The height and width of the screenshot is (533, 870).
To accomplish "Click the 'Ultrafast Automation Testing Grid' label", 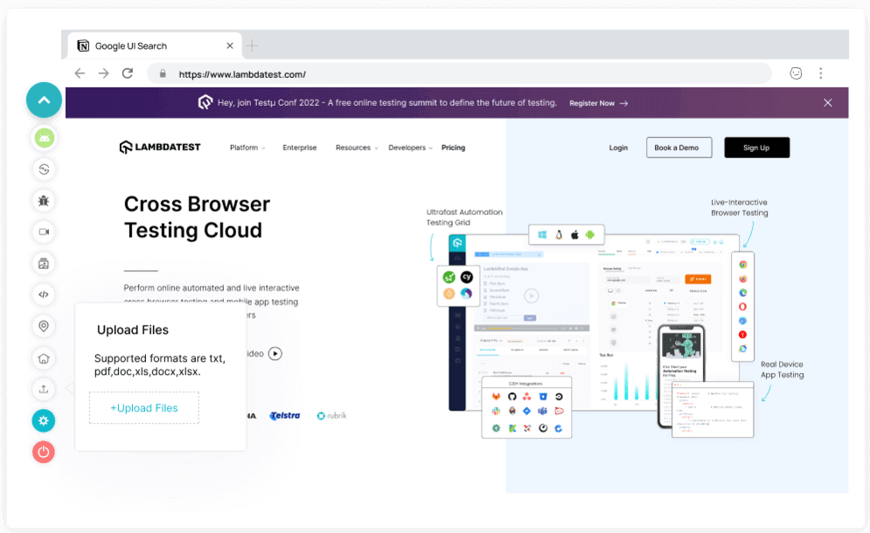I will coord(464,217).
